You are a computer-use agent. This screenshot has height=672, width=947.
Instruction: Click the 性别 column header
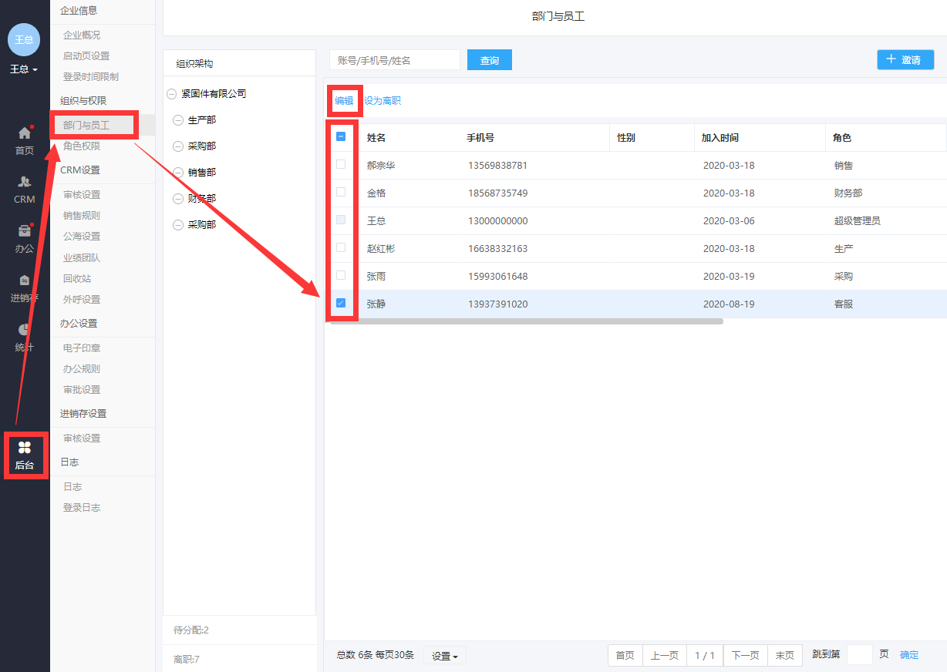626,138
